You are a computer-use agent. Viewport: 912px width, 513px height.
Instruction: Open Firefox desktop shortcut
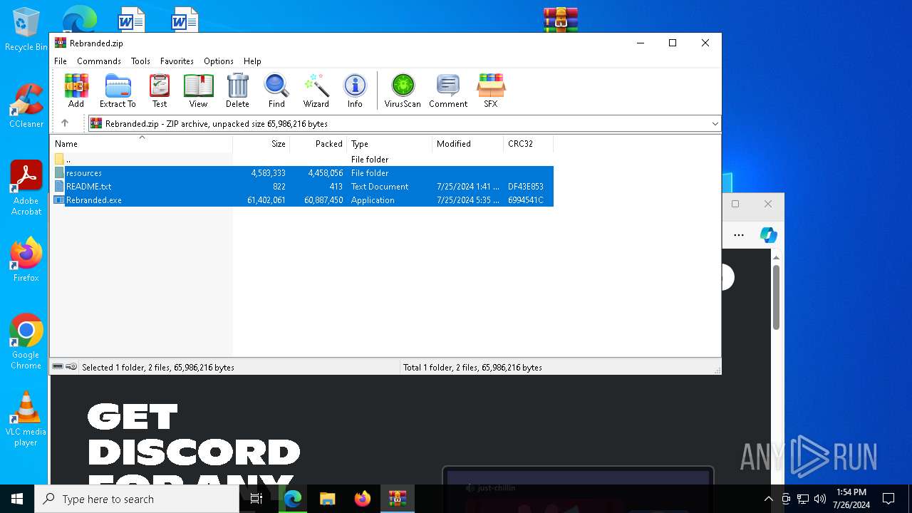26,259
